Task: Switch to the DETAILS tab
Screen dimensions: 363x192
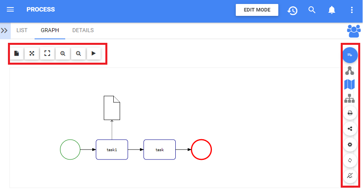Action: coord(83,30)
